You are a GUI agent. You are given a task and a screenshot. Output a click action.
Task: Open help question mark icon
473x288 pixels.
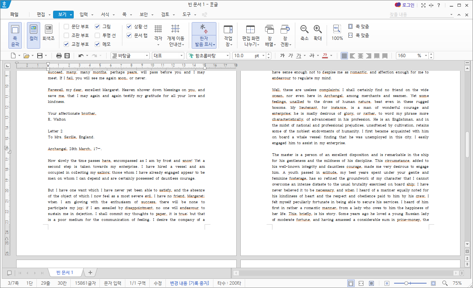pyautogui.click(x=439, y=5)
